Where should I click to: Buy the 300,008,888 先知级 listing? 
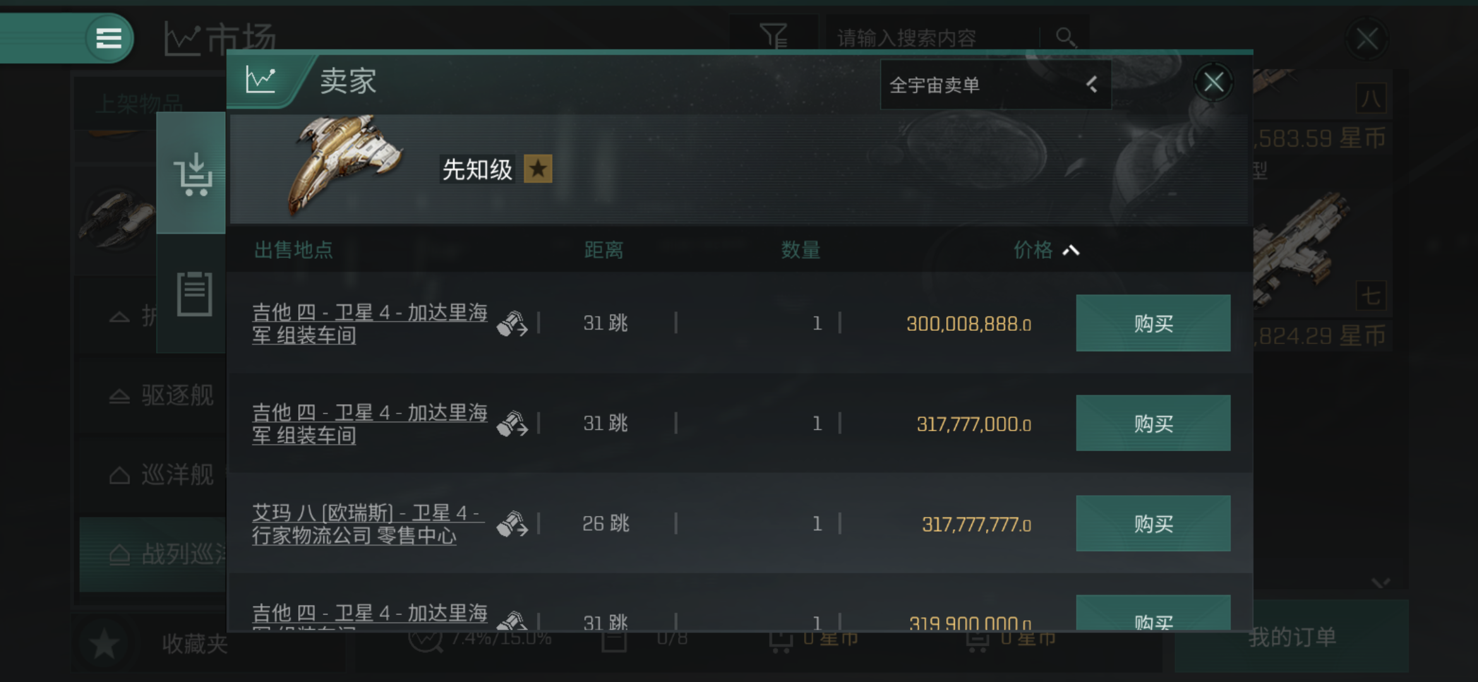pos(1153,323)
